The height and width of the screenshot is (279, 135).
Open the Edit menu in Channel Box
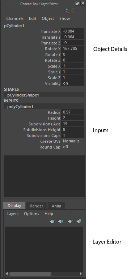[33, 18]
